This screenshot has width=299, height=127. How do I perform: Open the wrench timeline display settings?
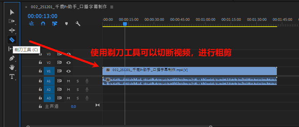78,24
